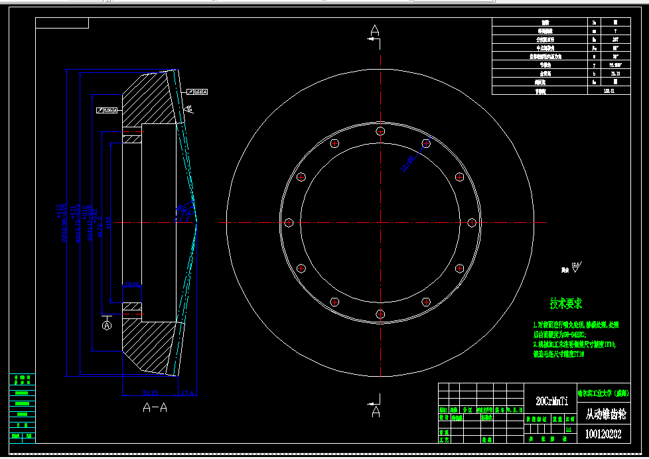Click the 17.4 dimension text
This screenshot has height=459, width=649.
(187, 393)
